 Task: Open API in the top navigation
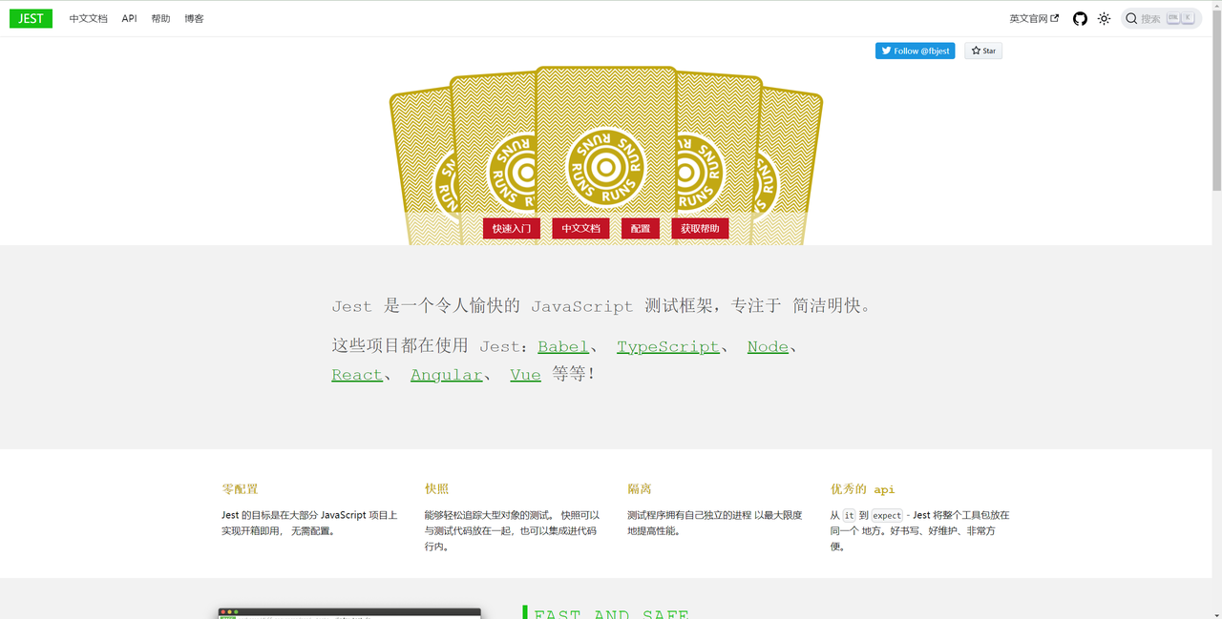(x=129, y=18)
